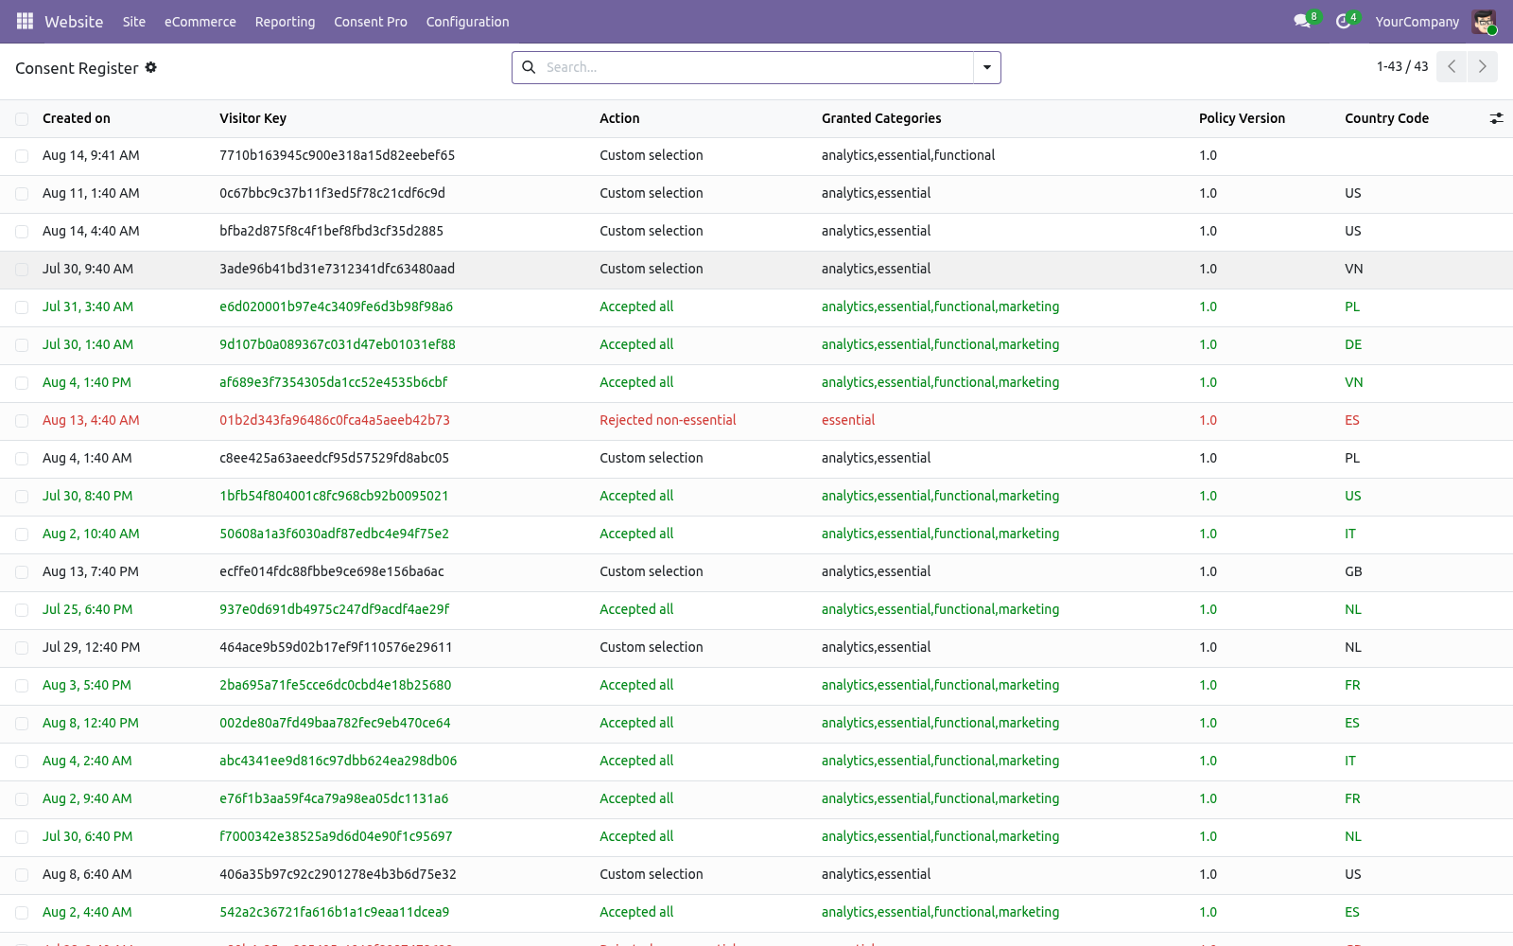Go to next page arrow
This screenshot has width=1513, height=946.
1483,67
